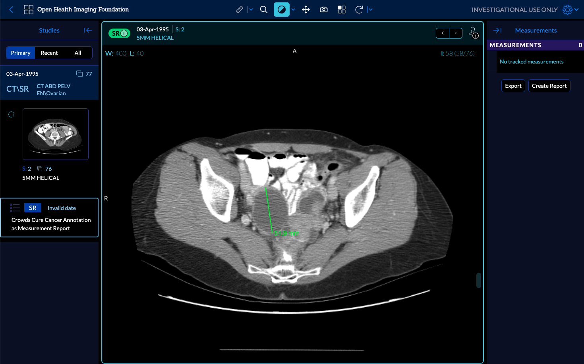The image size is (584, 364).
Task: Open the patient information icon
Action: tap(473, 33)
